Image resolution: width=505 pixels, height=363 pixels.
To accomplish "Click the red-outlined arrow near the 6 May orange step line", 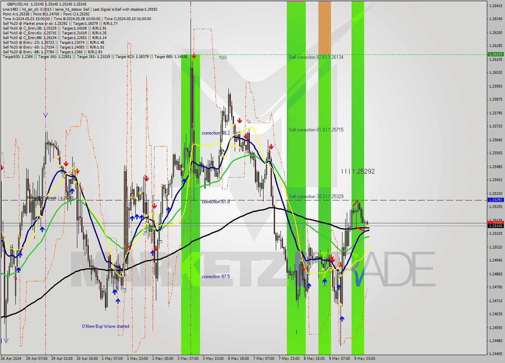I will tap(248, 121).
